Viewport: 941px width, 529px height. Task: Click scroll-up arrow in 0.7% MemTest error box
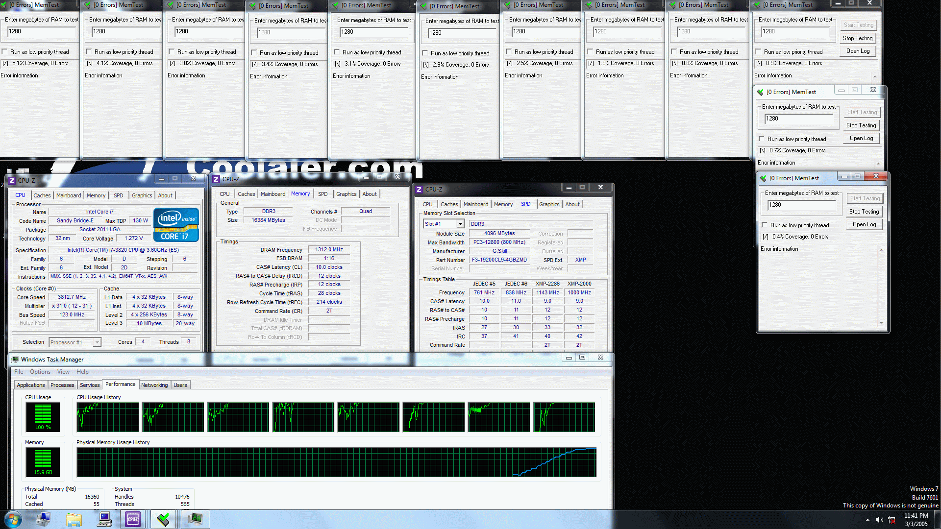tap(878, 164)
